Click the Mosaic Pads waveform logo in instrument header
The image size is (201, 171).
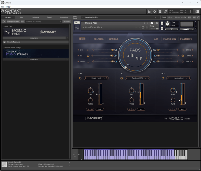tap(77, 28)
